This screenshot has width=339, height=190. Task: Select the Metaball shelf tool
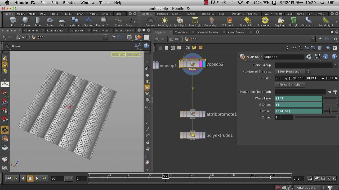pos(75,22)
